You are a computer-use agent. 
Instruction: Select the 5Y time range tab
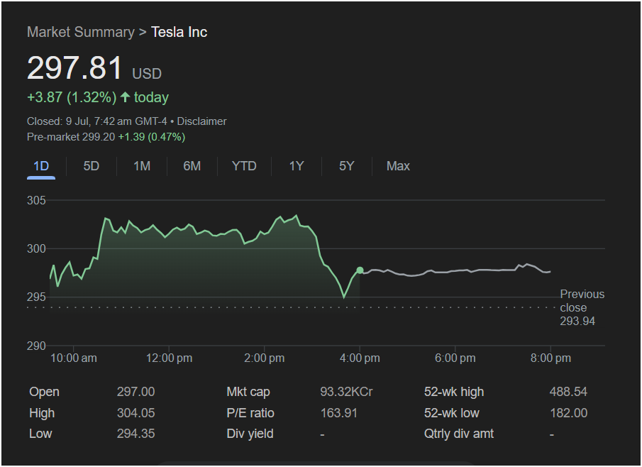pos(346,166)
